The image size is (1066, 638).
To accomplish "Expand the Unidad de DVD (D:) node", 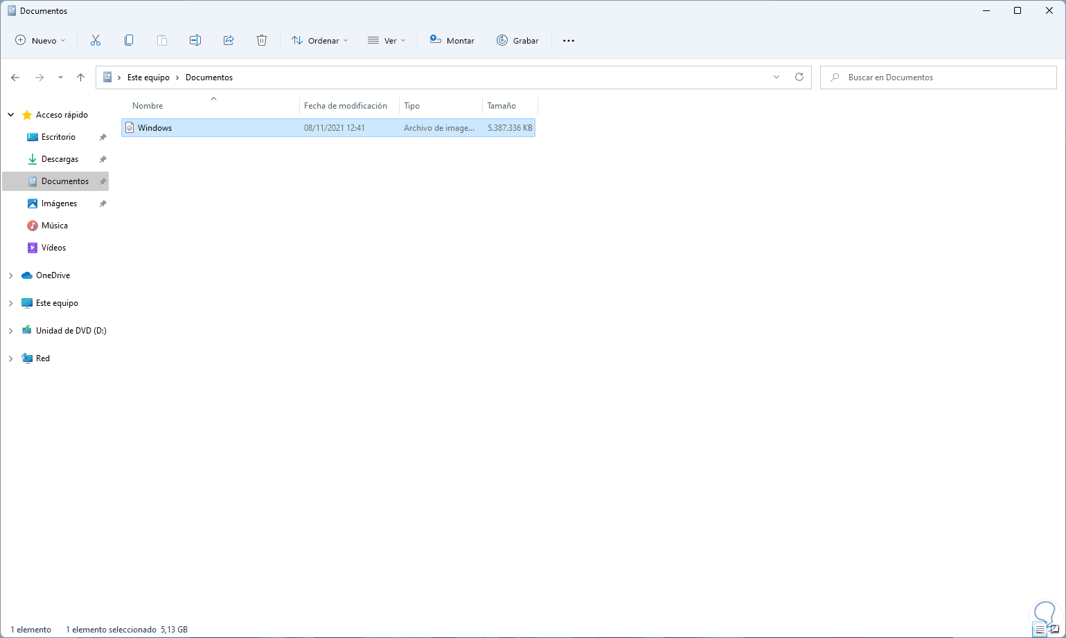I will click(x=11, y=331).
